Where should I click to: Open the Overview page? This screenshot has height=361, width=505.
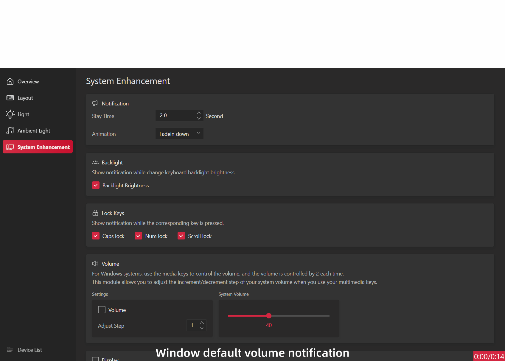[38, 81]
